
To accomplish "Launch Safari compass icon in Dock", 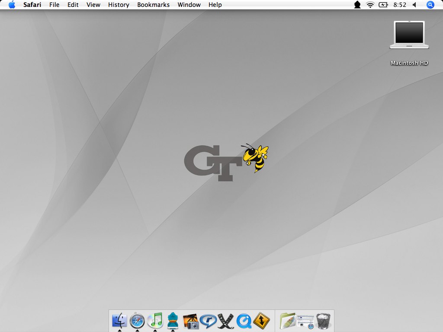I will click(137, 321).
